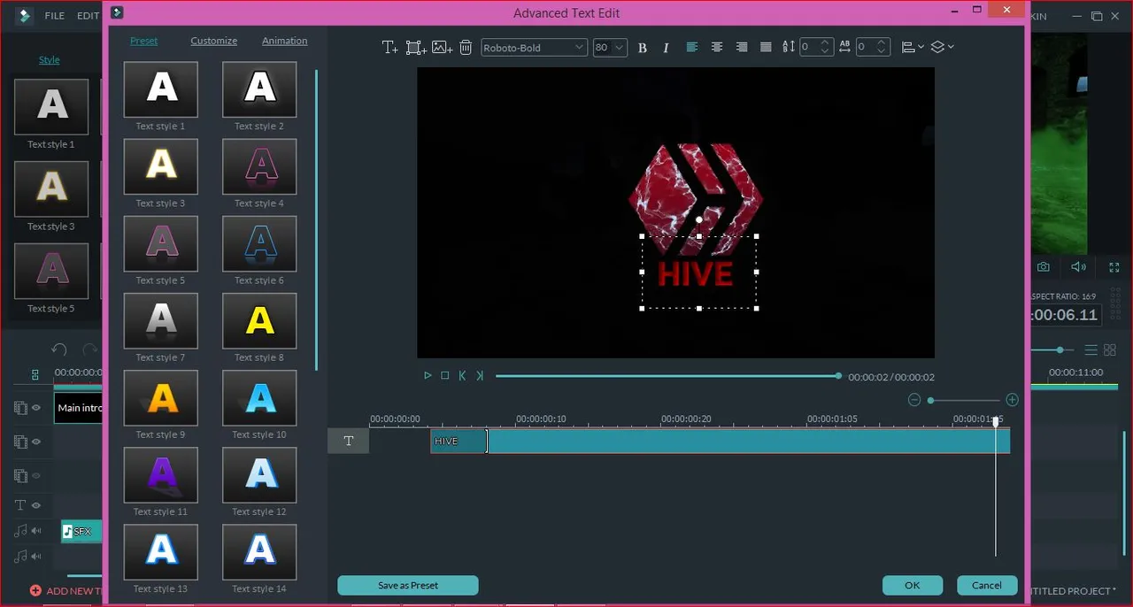Apply preset Text style 8 yellow

point(259,320)
